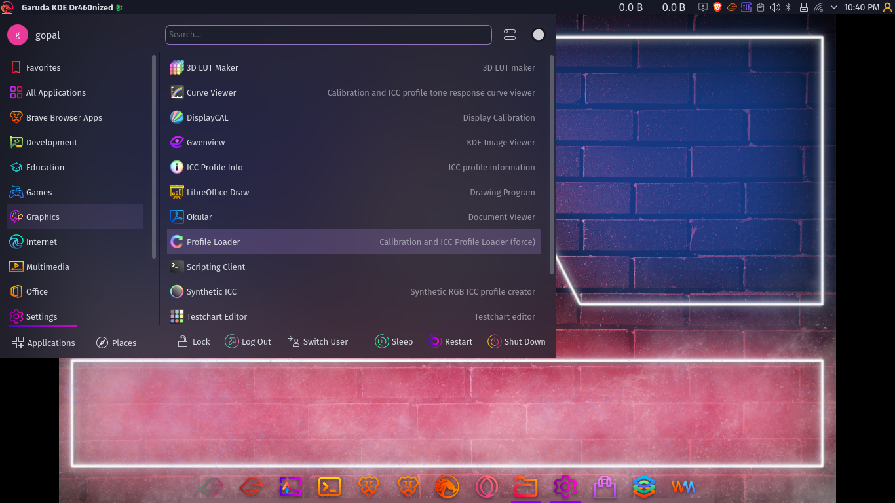This screenshot has width=895, height=503.
Task: Expand hidden system tray icons
Action: [833, 7]
